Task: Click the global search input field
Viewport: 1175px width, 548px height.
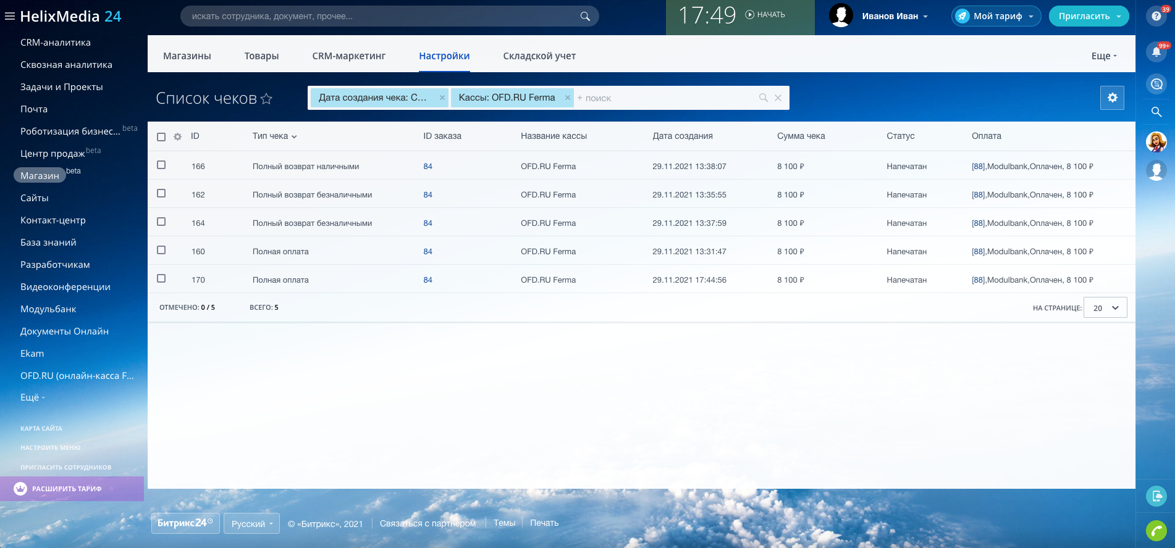Action: 383,17
